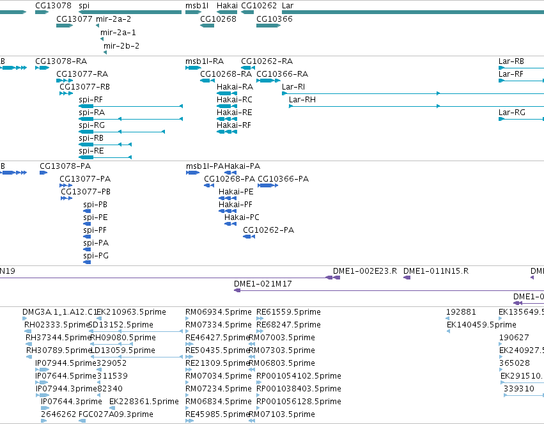Select EST EK140459.5prime

pos(481,325)
